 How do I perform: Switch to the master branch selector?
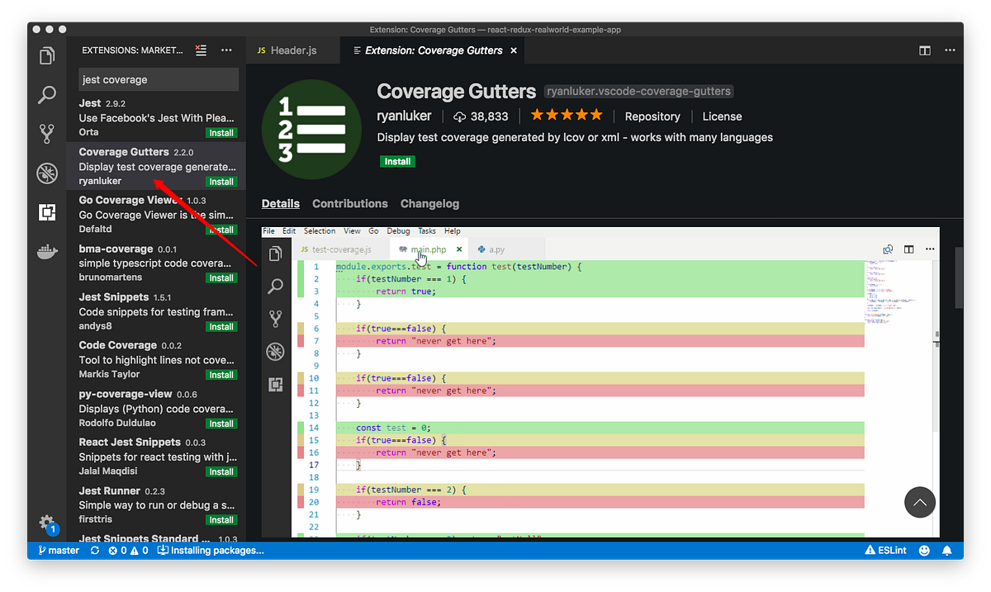pos(59,550)
